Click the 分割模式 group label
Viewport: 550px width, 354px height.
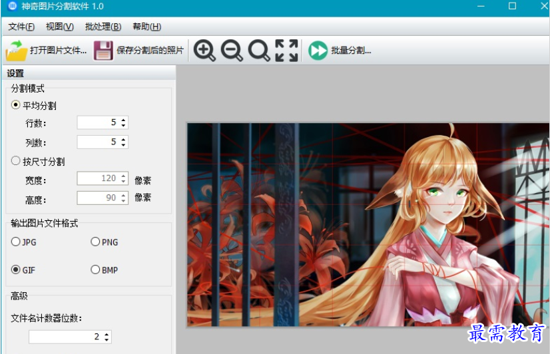(28, 88)
